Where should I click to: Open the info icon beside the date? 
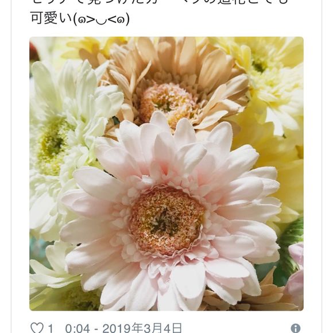[x=296, y=328]
